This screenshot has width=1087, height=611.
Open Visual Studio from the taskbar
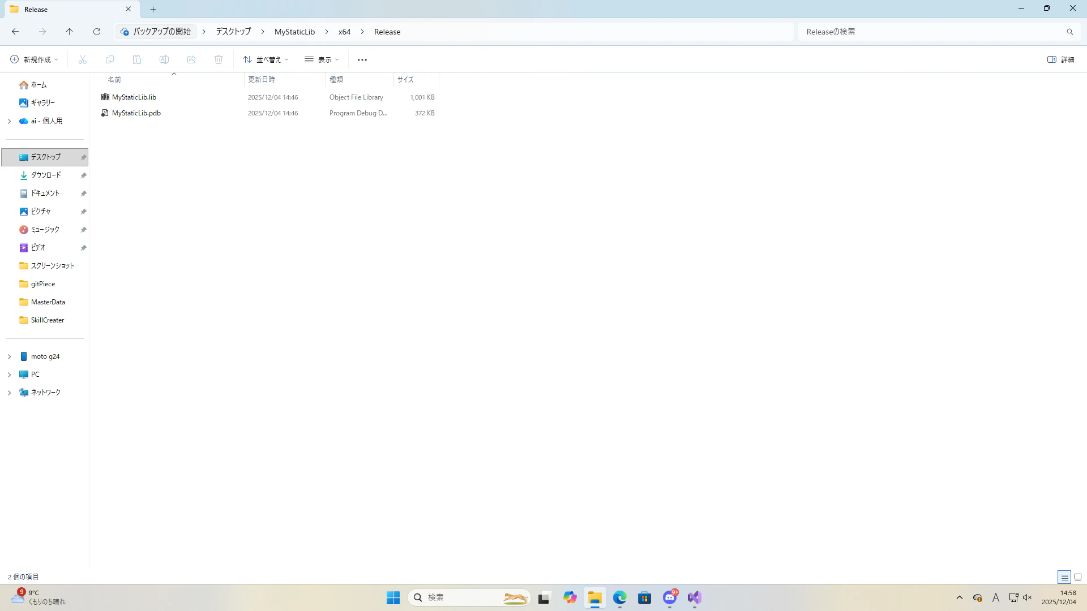click(x=695, y=597)
